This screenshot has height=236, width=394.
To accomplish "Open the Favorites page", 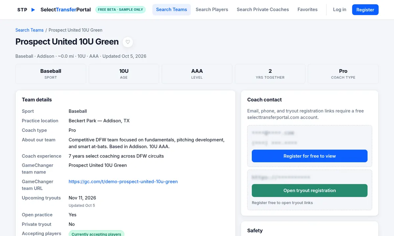I will [307, 10].
